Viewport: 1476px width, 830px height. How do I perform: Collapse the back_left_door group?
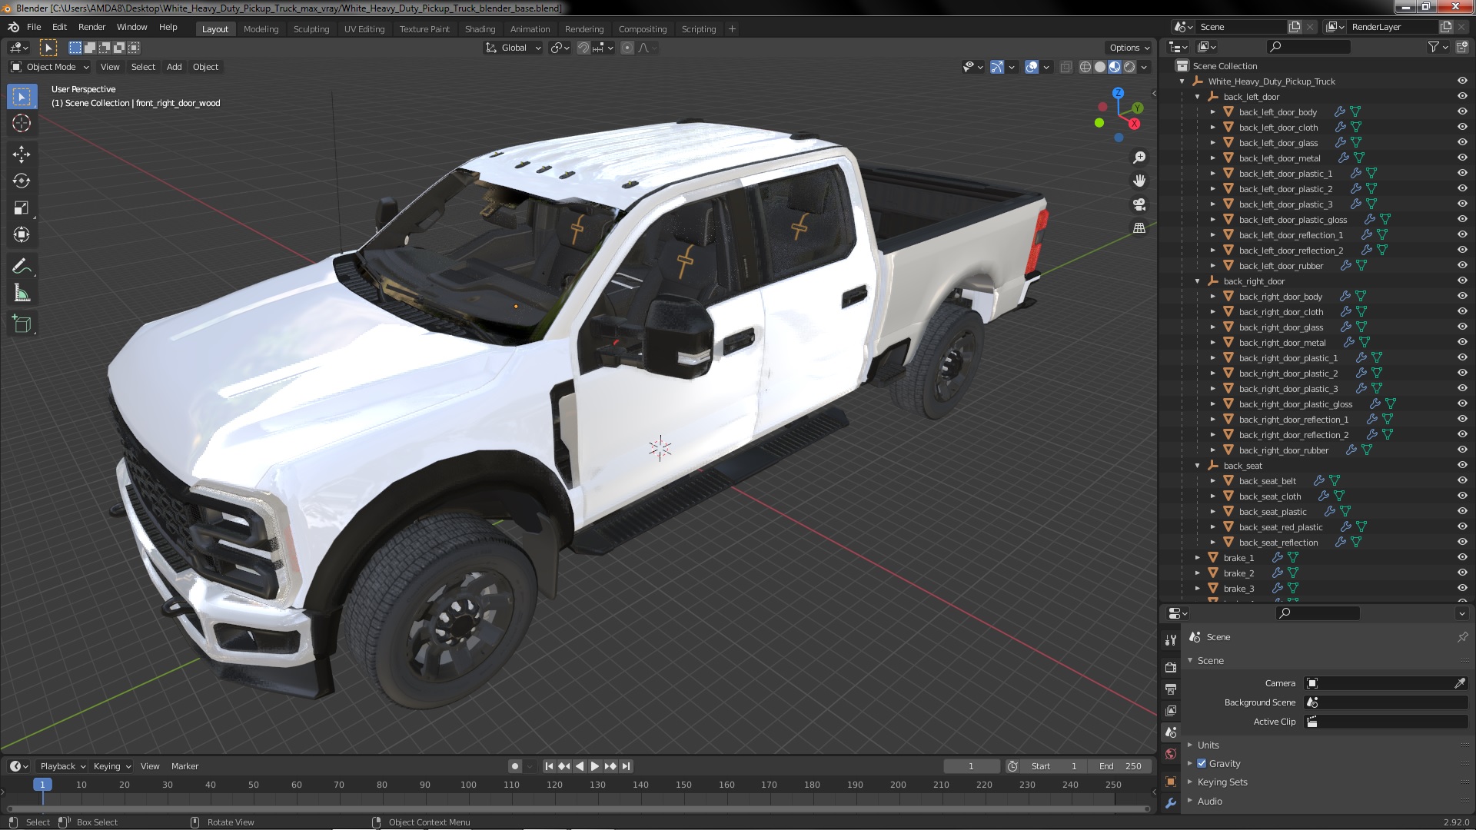pos(1197,97)
